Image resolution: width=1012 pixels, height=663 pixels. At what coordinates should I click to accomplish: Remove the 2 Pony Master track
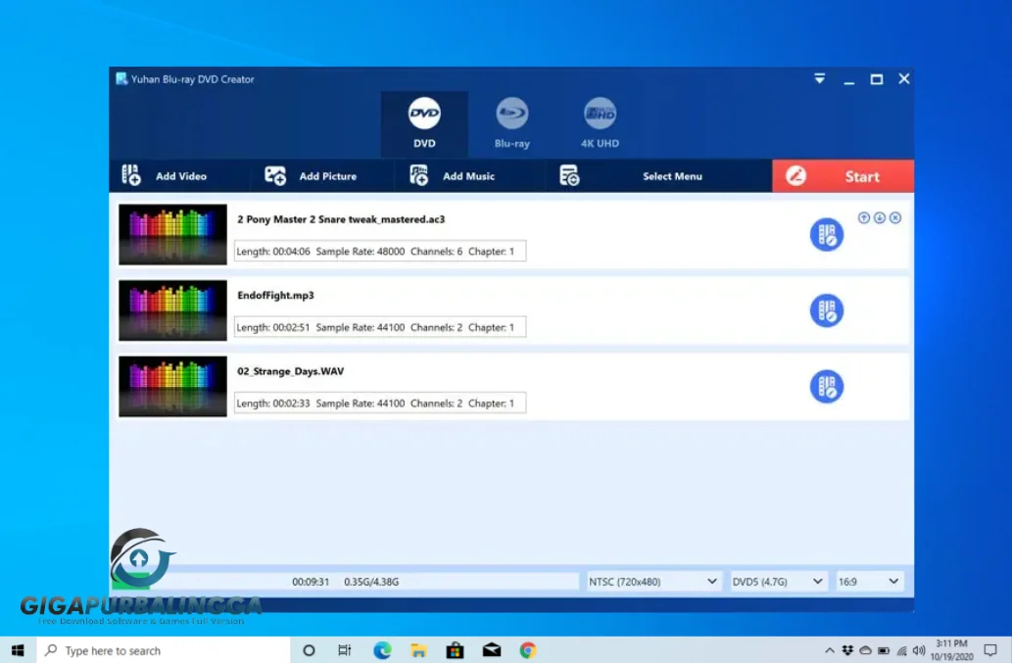(x=895, y=218)
